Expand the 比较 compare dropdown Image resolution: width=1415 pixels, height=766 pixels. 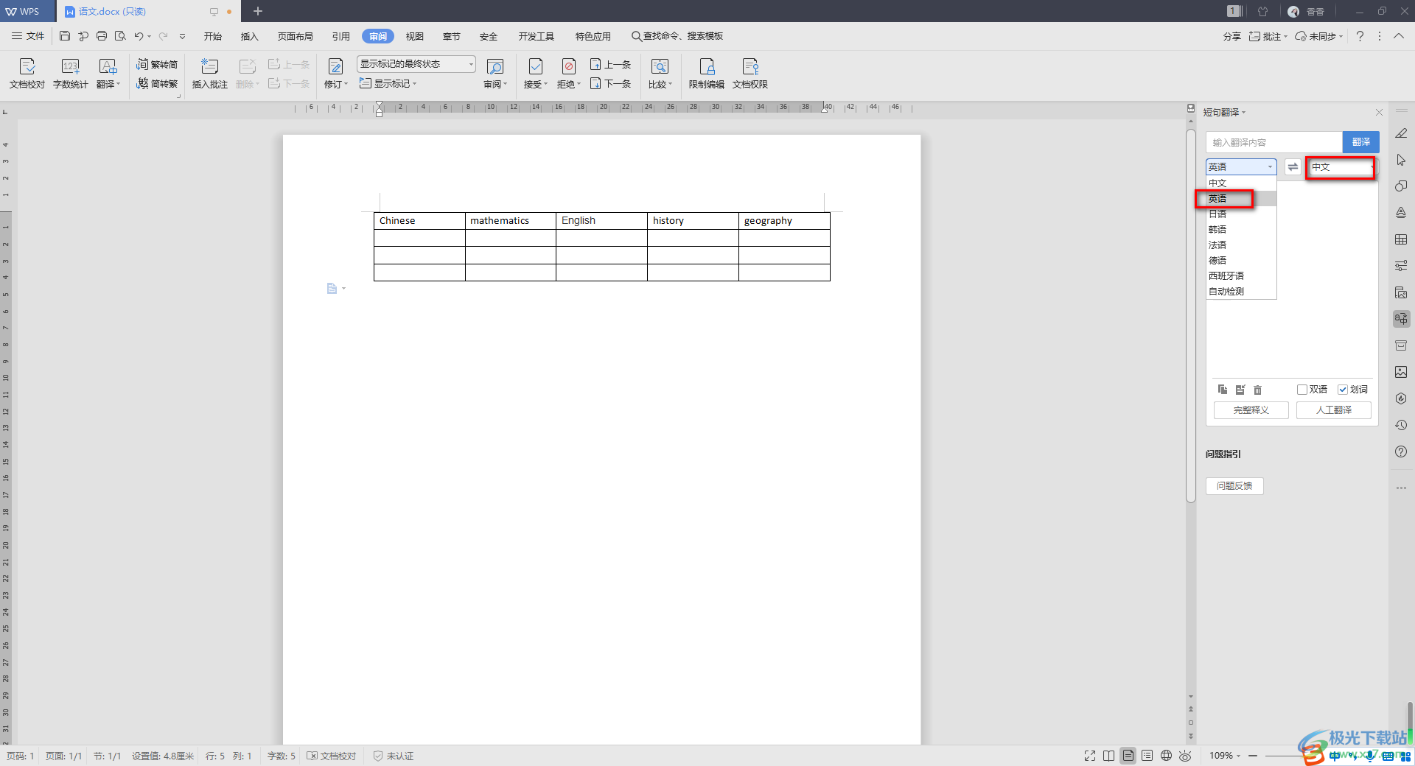coord(660,84)
